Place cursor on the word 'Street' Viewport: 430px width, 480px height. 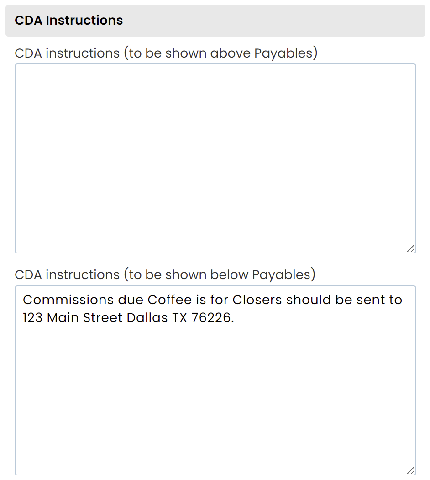103,318
